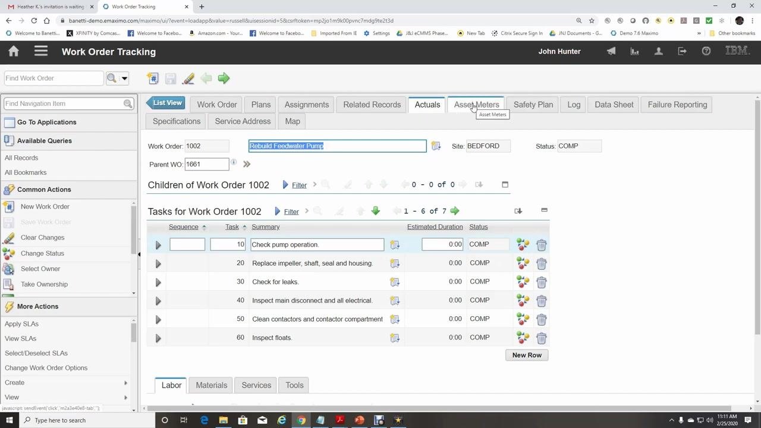Open the Parent WO detail menu chevrons
The width and height of the screenshot is (761, 428).
(247, 164)
